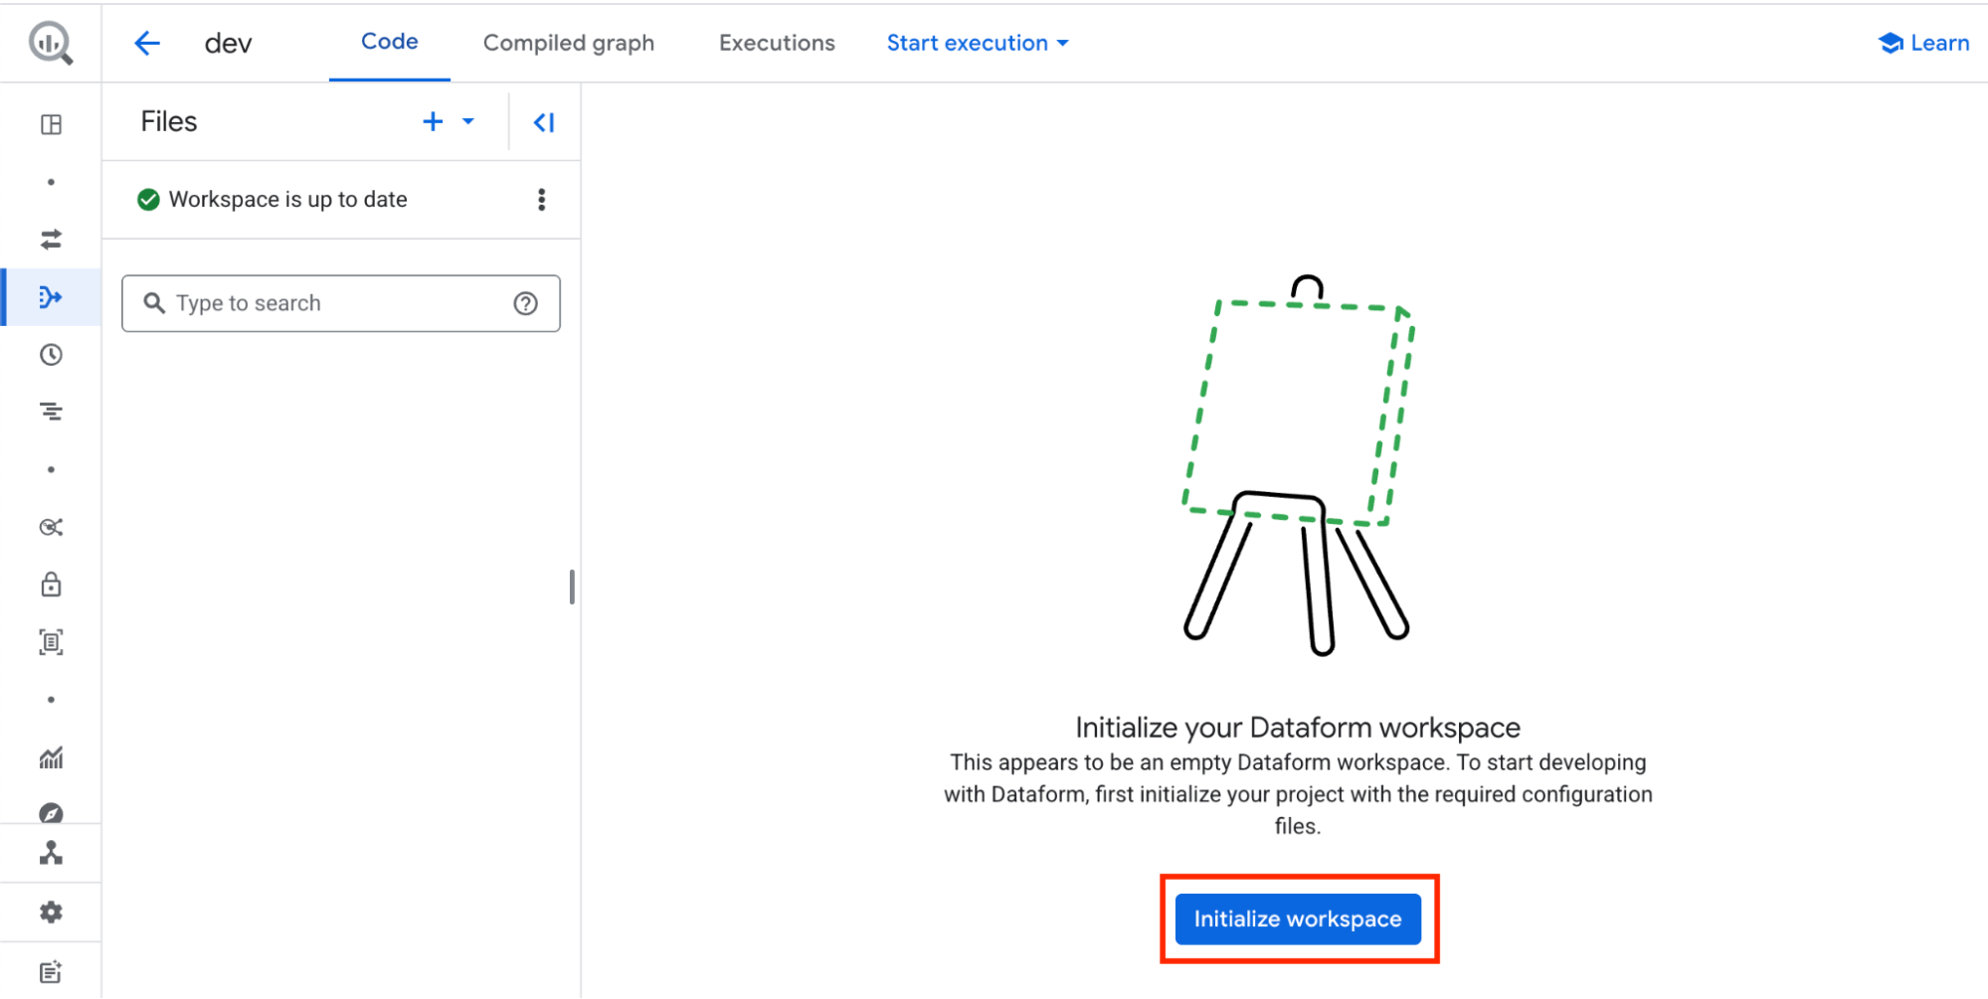
Task: Open the BigQuery Studio sidebar icon
Action: [x=51, y=124]
